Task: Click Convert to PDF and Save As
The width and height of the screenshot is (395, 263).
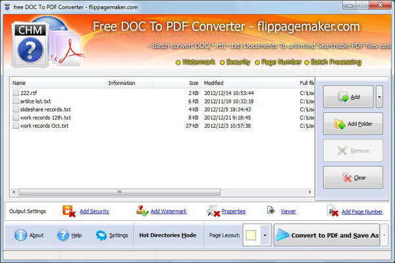Action: coord(327,235)
